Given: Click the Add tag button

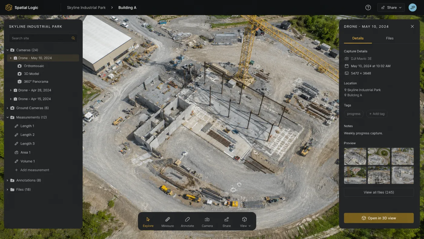Looking at the screenshot, I should coord(377,114).
